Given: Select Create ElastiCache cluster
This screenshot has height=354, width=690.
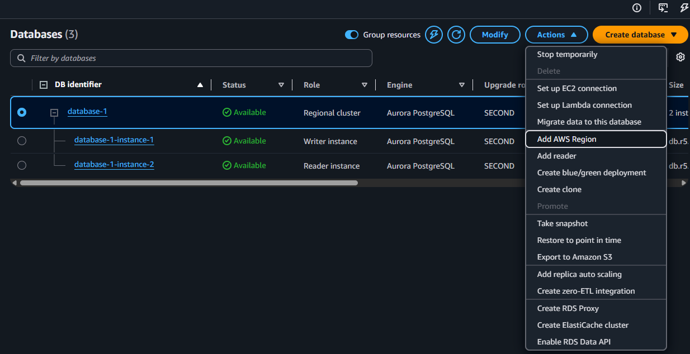Looking at the screenshot, I should pos(596,325).
